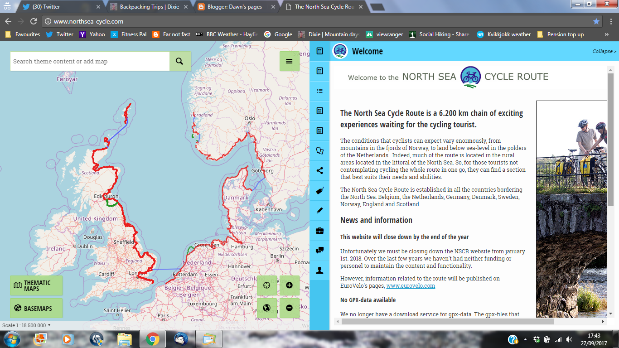Image resolution: width=619 pixels, height=348 pixels.
Task: Select the pencil edit icon in the sidebar
Action: pos(319,211)
